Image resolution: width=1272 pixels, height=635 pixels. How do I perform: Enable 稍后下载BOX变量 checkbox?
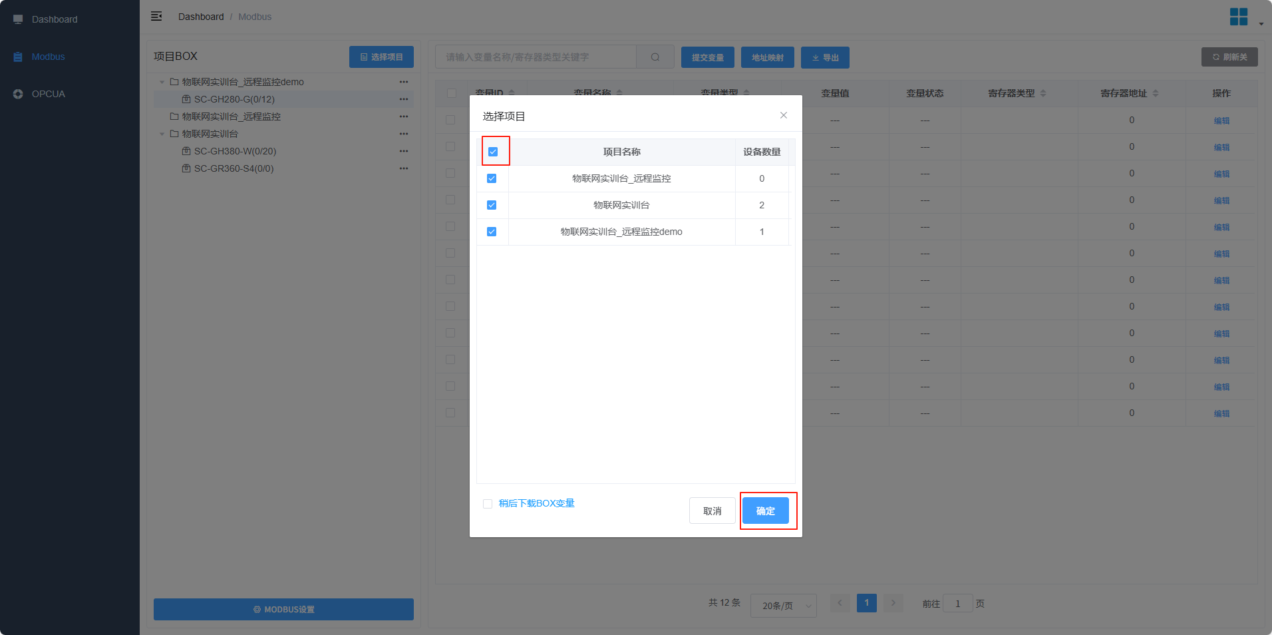[488, 504]
